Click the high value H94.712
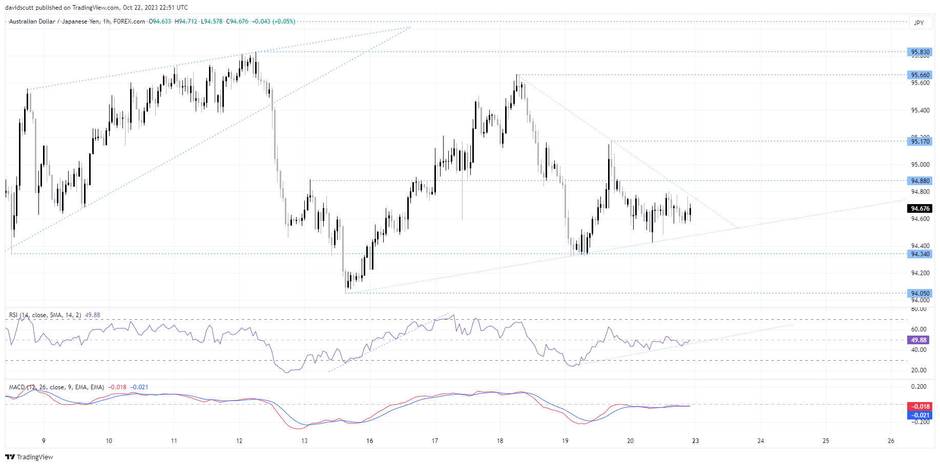Viewport: 940px width, 466px height. pos(186,21)
